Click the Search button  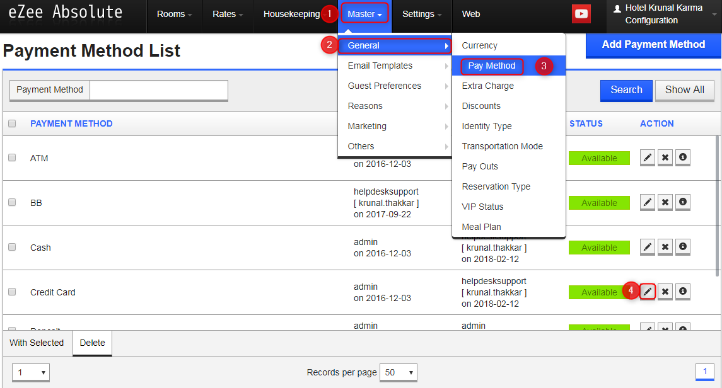tap(626, 90)
